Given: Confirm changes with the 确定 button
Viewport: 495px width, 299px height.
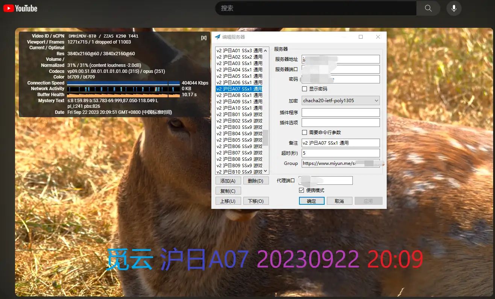Looking at the screenshot, I should tap(311, 201).
